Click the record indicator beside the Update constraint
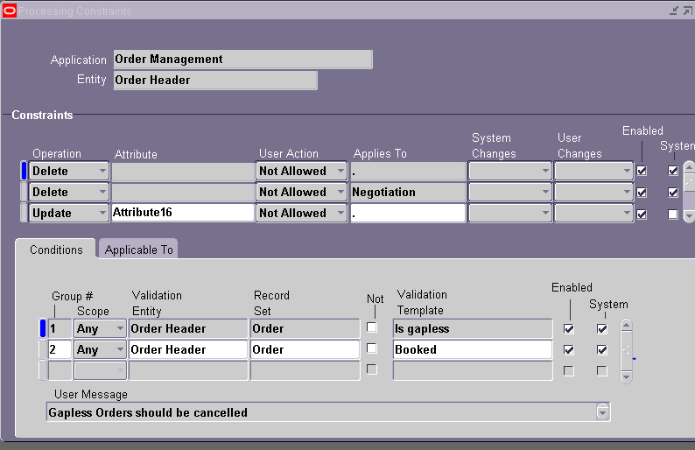Viewport: 695px width, 450px height. [x=24, y=213]
